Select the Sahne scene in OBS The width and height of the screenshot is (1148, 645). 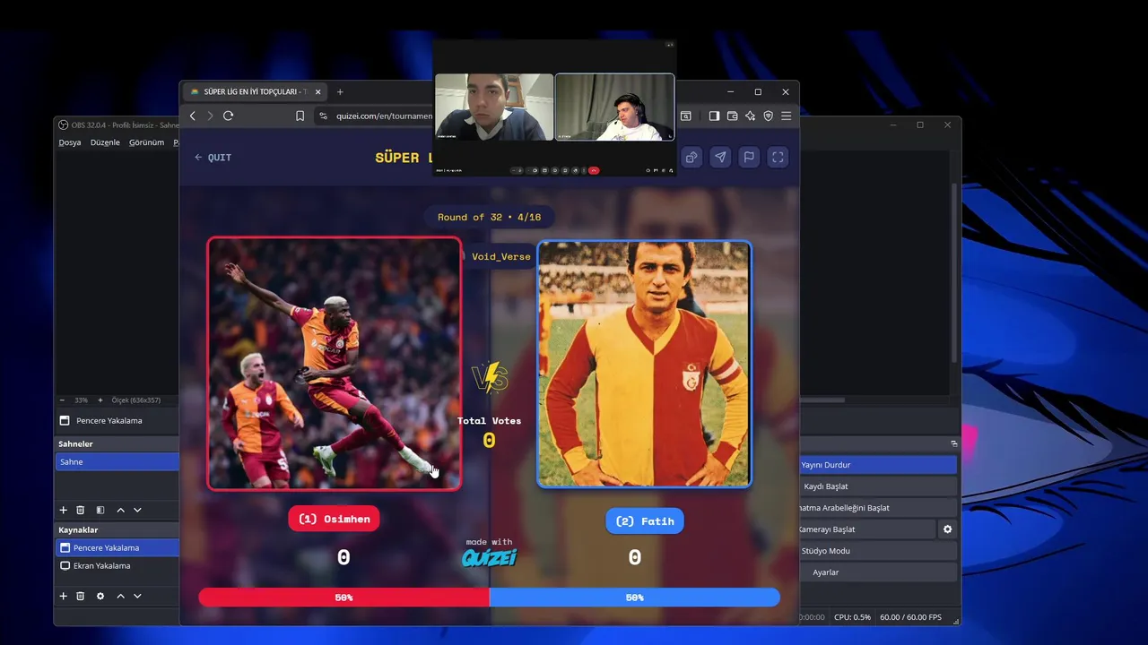click(117, 461)
